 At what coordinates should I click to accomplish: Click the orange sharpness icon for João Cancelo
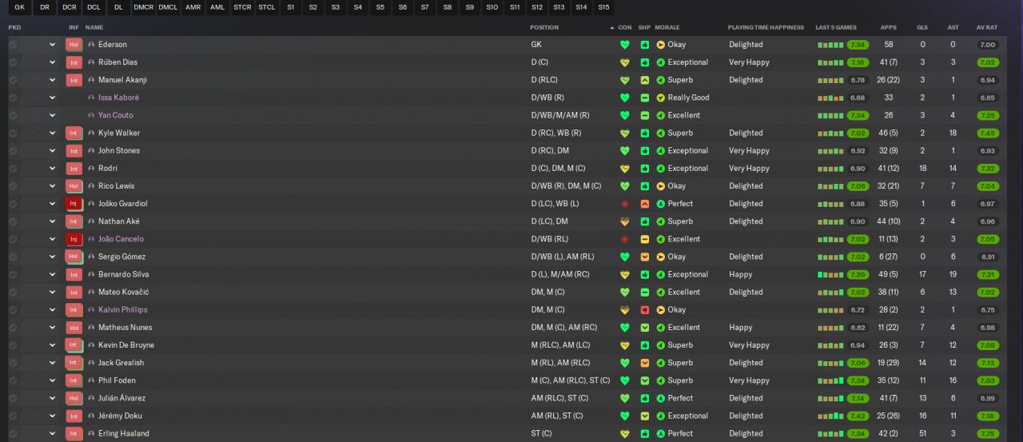coord(644,239)
